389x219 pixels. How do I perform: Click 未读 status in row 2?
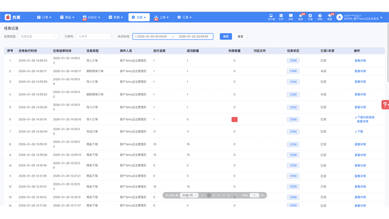(323, 71)
